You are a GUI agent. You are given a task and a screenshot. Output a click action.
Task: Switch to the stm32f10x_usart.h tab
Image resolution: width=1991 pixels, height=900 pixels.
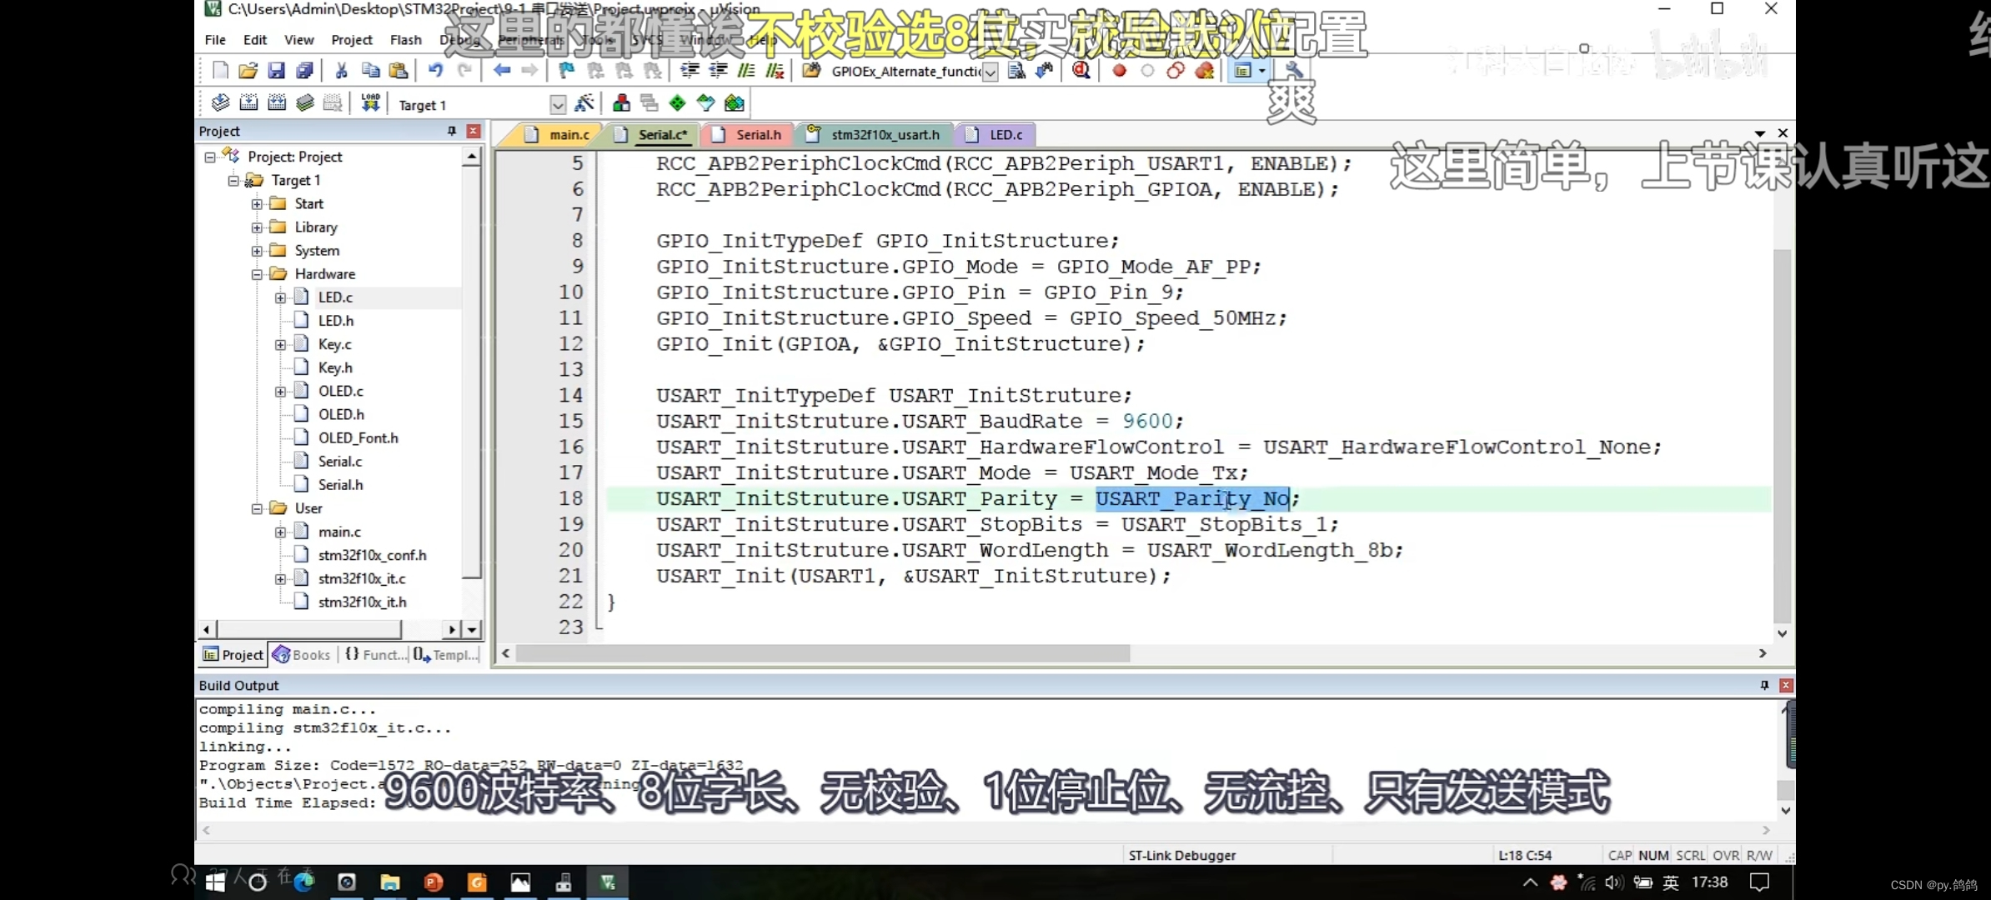(874, 135)
